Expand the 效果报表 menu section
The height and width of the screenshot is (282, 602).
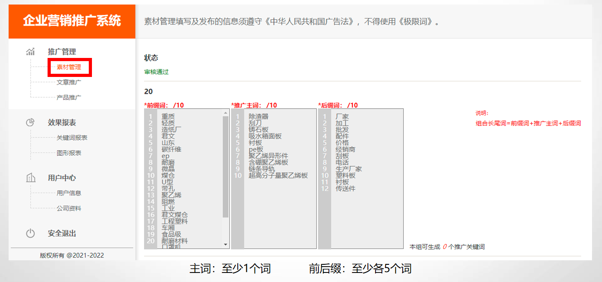pos(62,123)
